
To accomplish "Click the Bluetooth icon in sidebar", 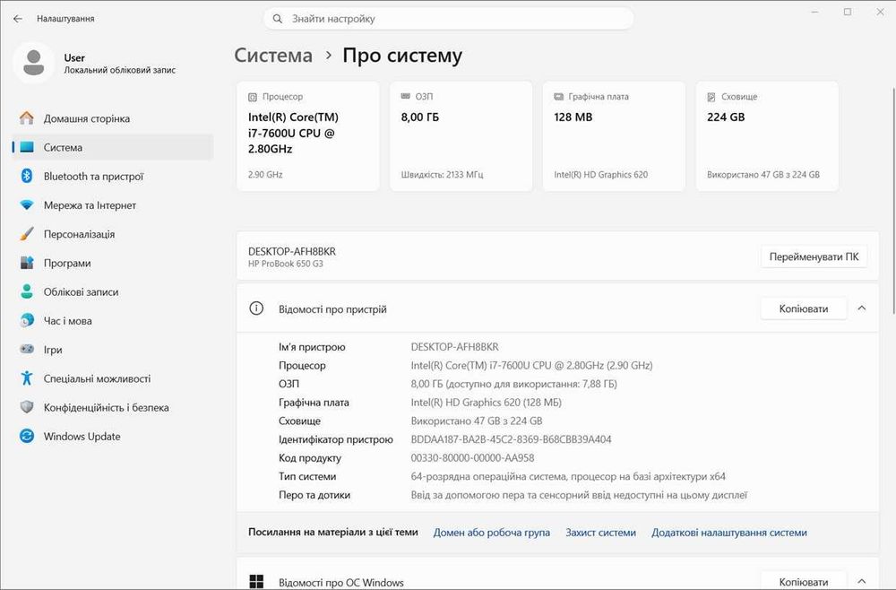I will pos(26,176).
